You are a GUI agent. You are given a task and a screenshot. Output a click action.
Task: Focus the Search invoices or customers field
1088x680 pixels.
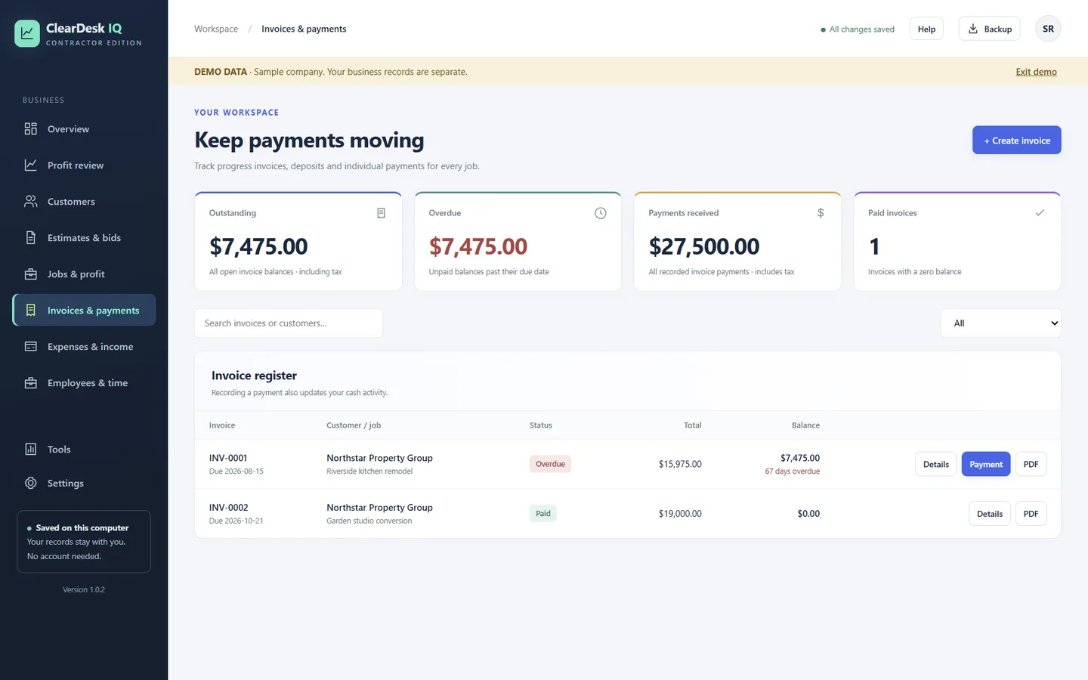click(289, 323)
